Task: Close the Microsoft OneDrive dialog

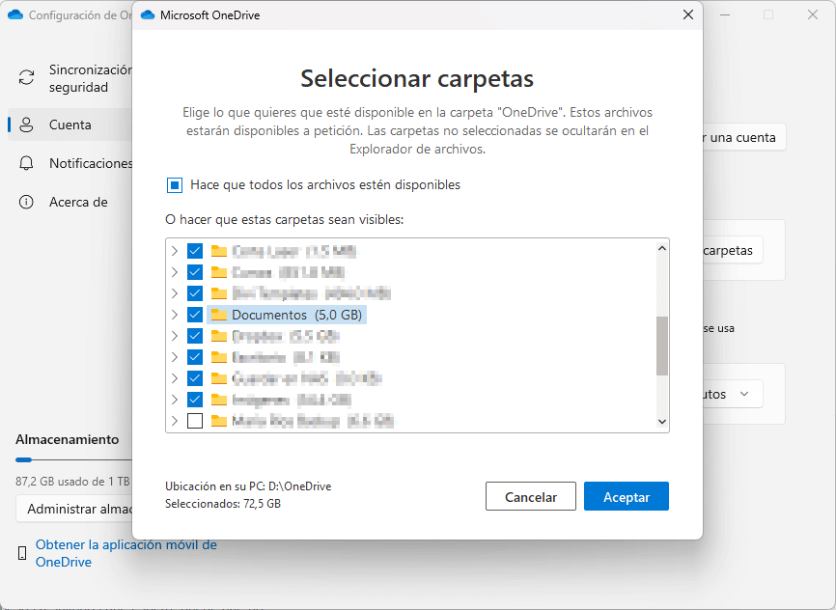Action: [x=688, y=14]
